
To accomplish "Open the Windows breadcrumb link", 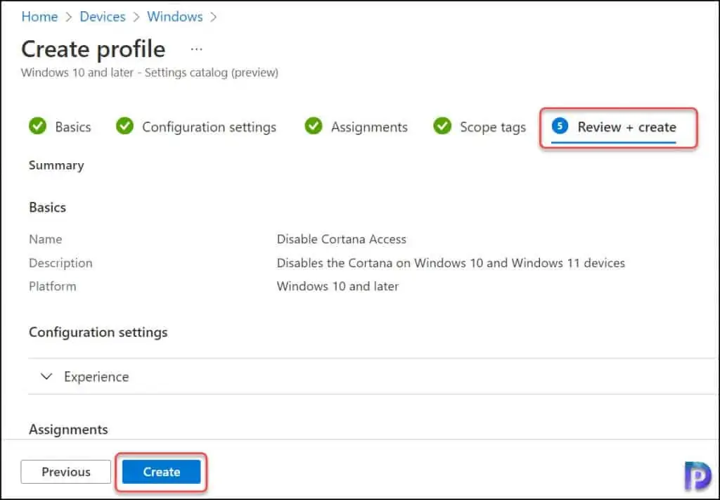I will 174,17.
